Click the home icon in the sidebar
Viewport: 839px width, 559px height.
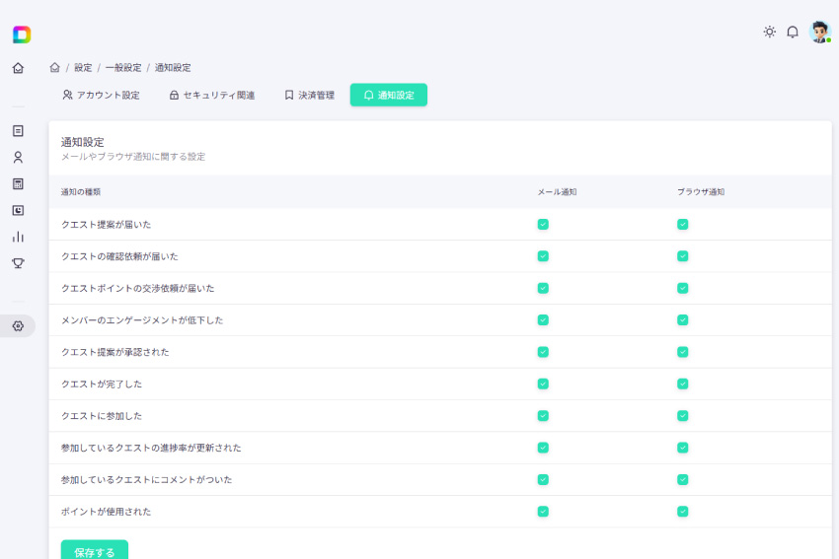[18, 68]
